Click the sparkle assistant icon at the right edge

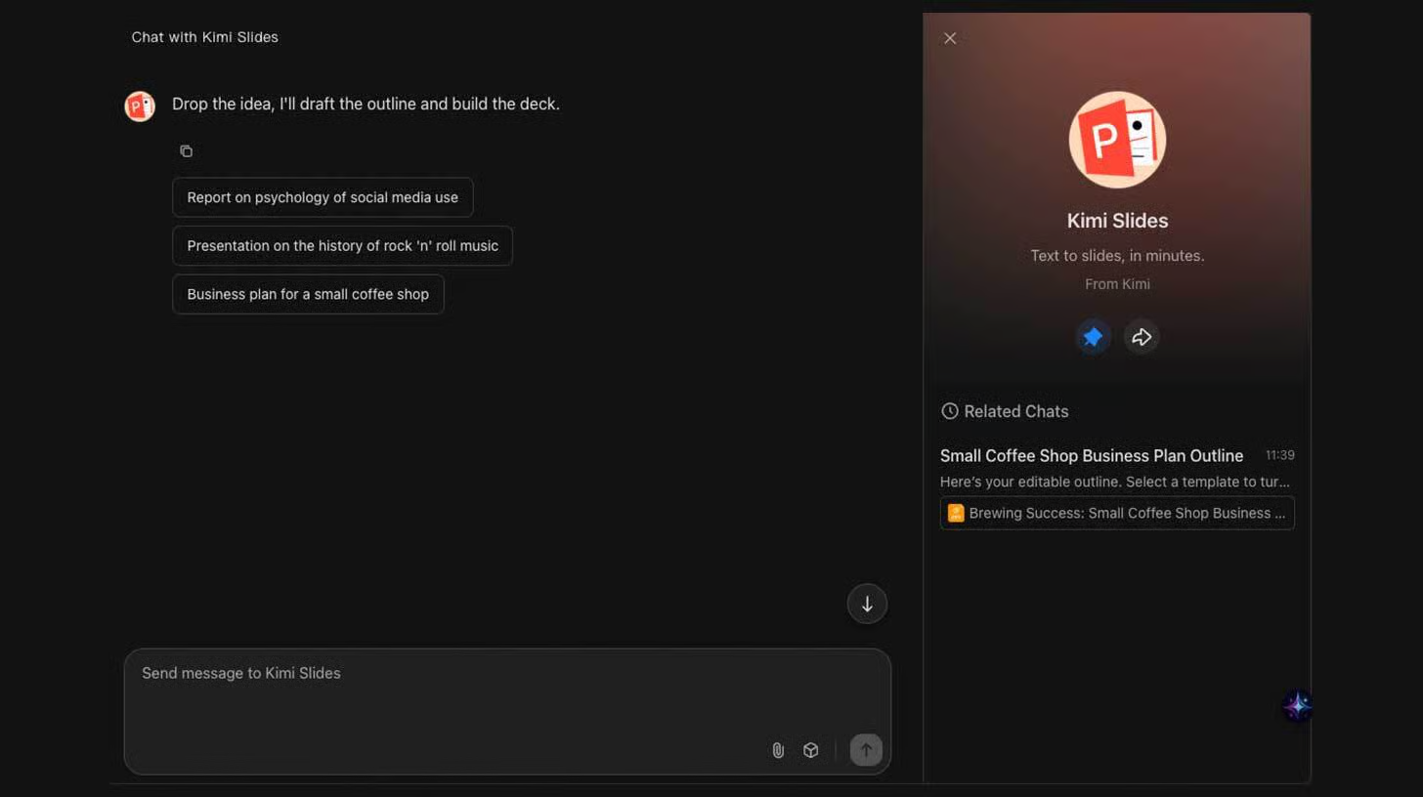1297,705
